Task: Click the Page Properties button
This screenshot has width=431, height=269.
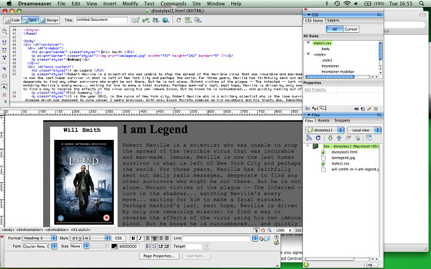Action: (x=159, y=256)
